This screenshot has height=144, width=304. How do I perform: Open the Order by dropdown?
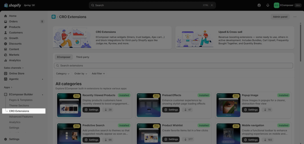(x=81, y=73)
